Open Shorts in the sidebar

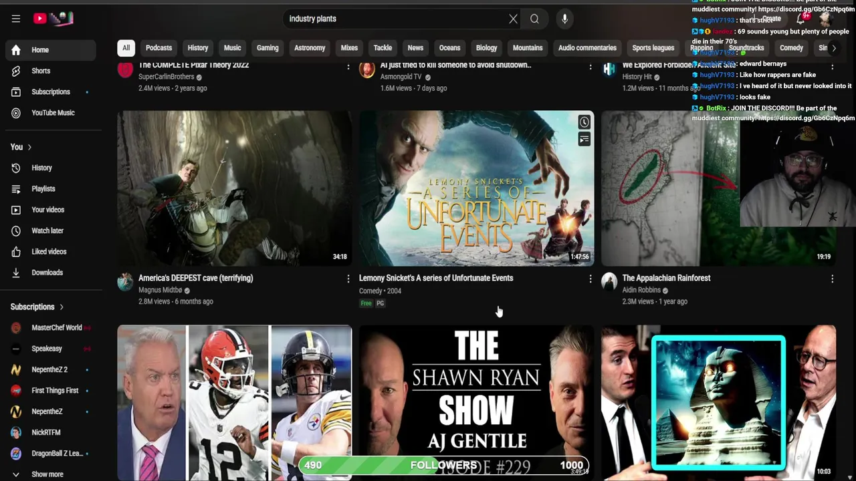51,71
